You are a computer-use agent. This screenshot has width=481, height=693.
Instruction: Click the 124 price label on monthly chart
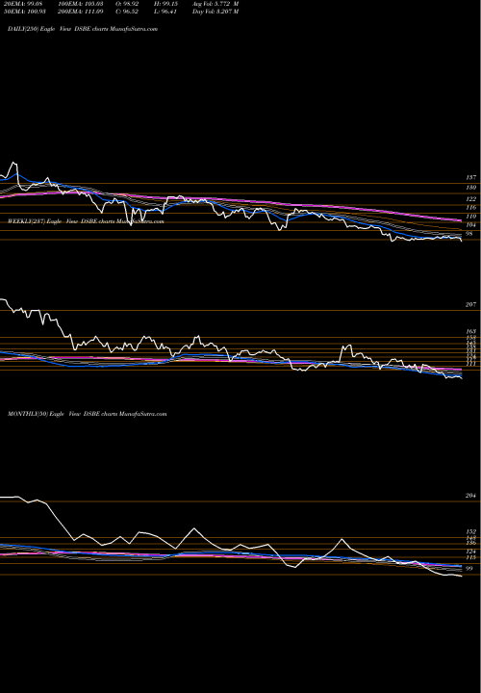(470, 552)
